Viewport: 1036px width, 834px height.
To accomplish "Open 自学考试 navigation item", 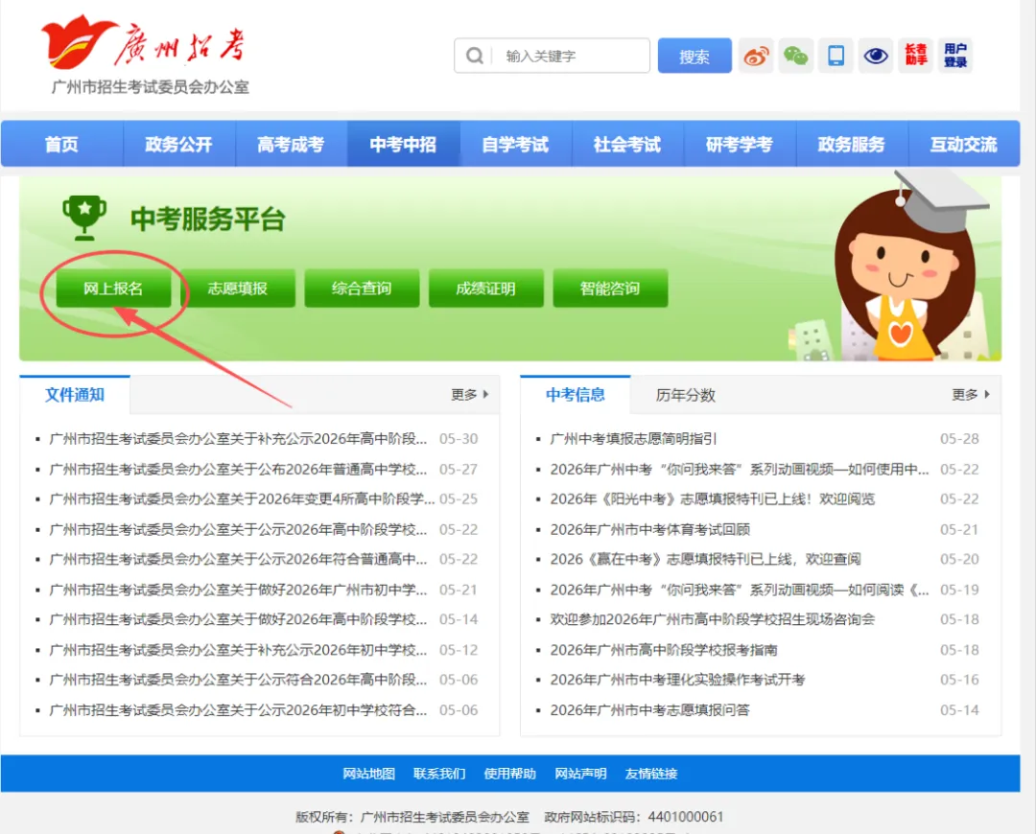I will coord(515,144).
